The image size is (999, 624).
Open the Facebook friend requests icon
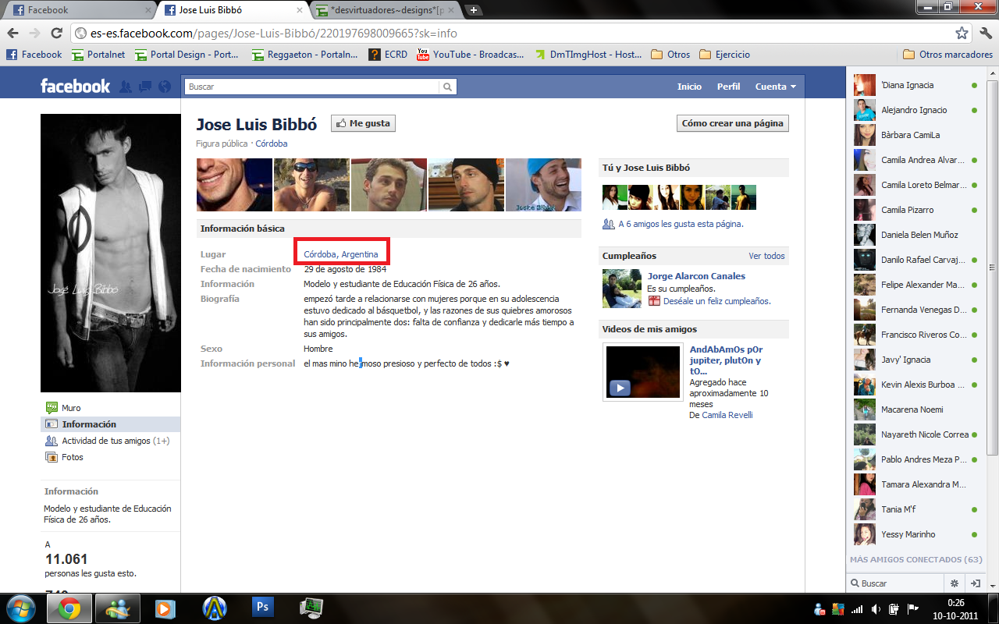point(125,87)
